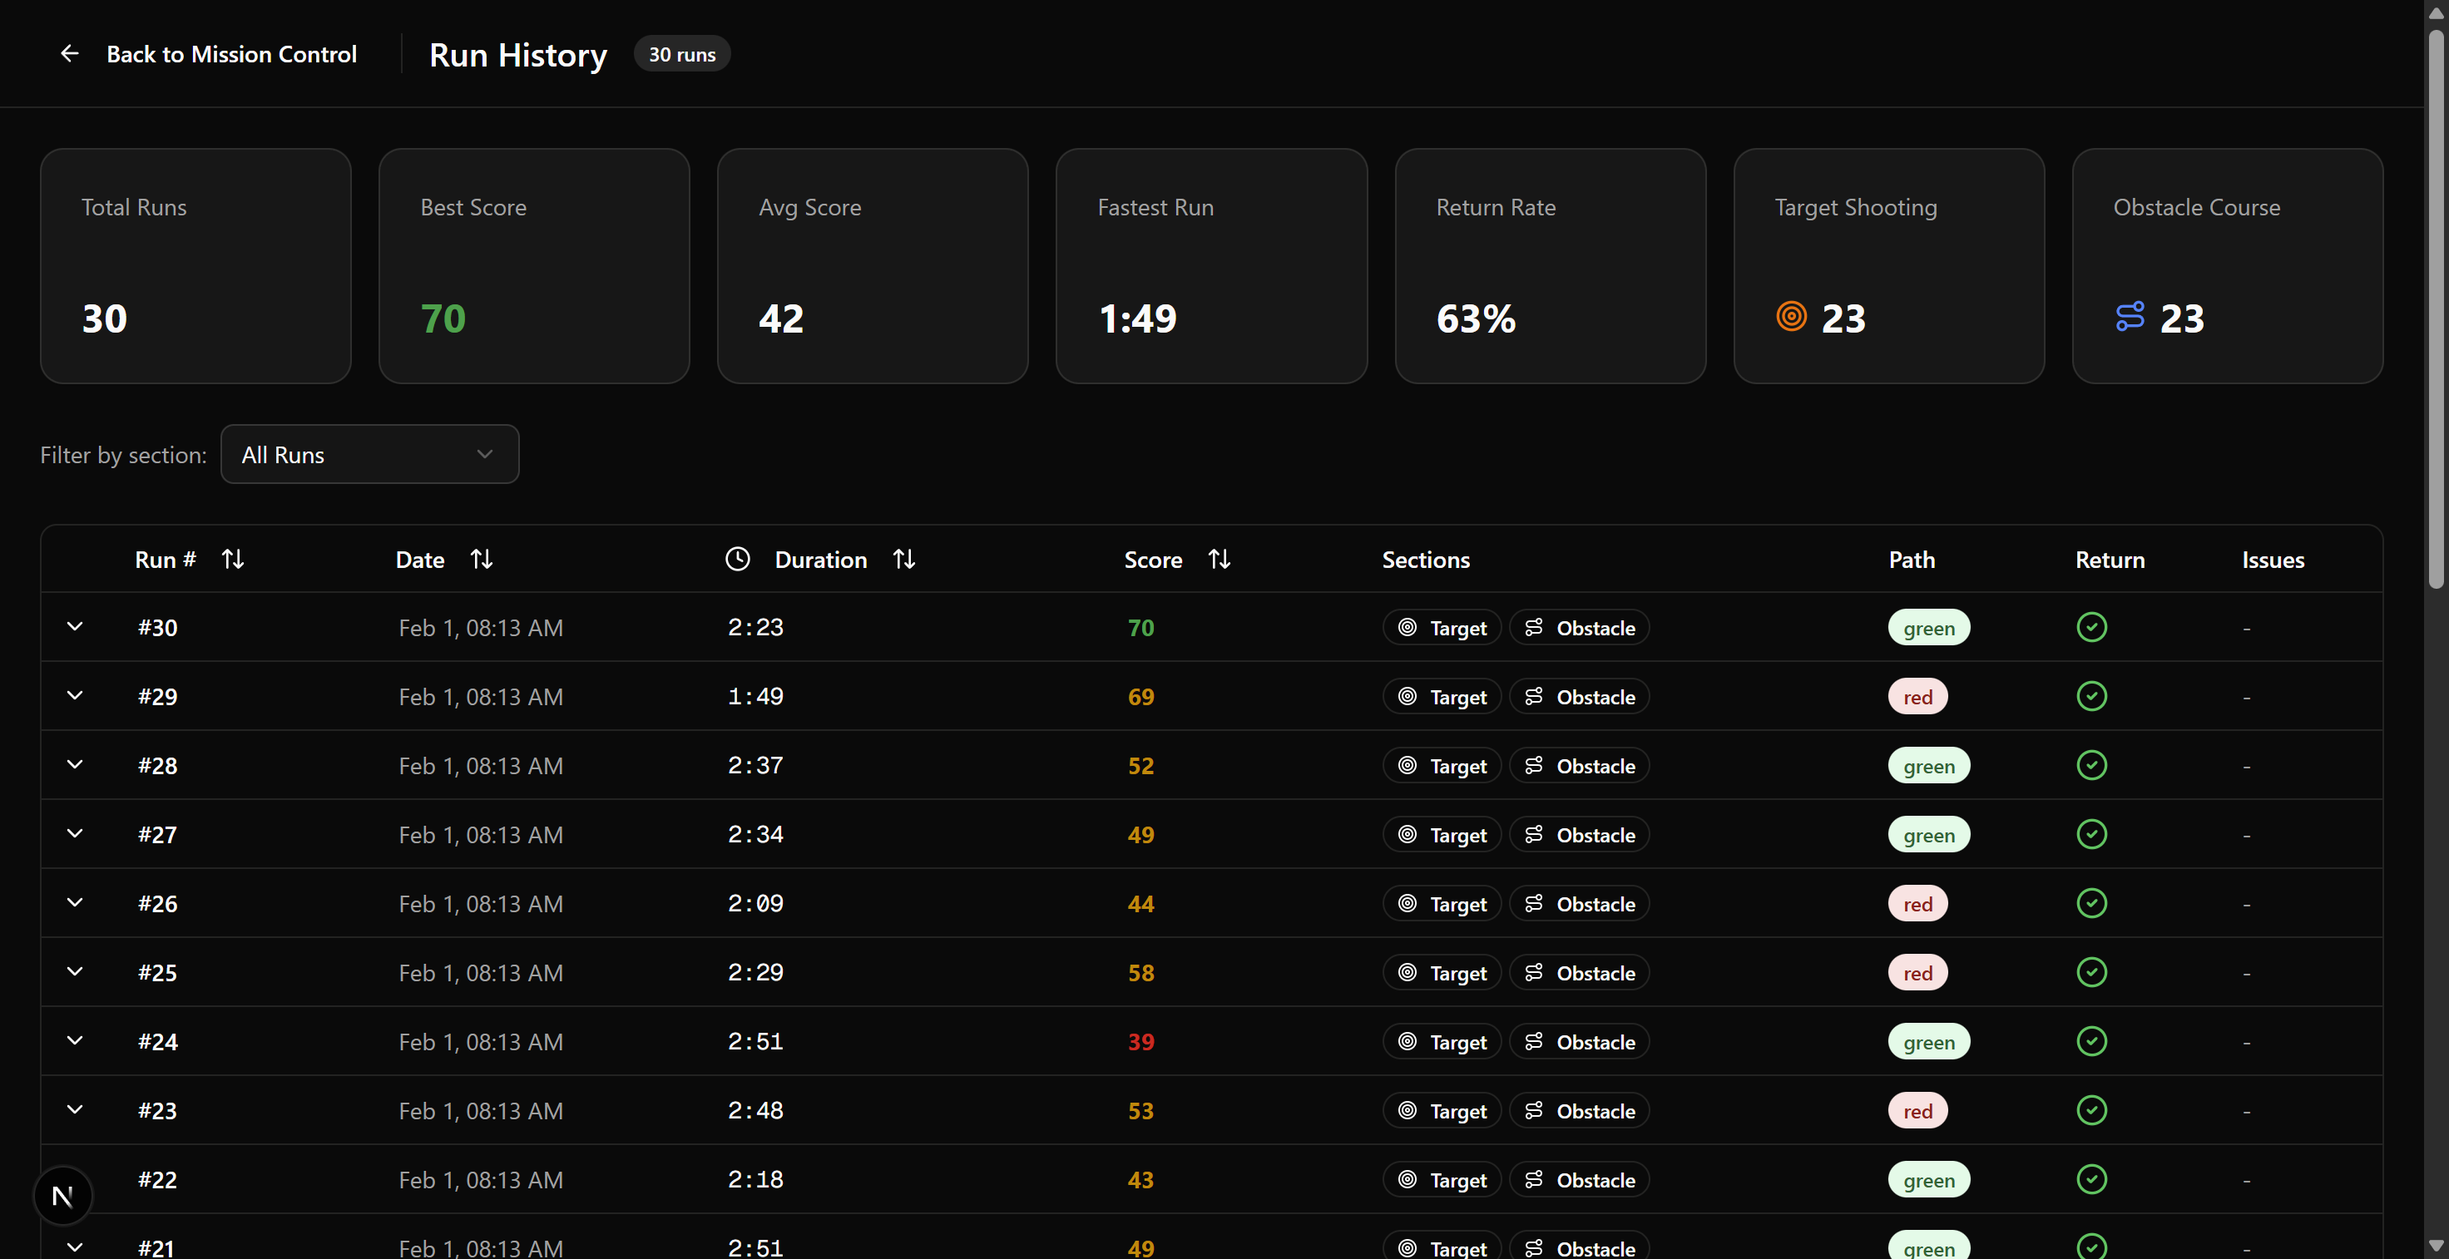This screenshot has height=1259, width=2449.
Task: Click the back arrow icon
Action: click(x=69, y=54)
